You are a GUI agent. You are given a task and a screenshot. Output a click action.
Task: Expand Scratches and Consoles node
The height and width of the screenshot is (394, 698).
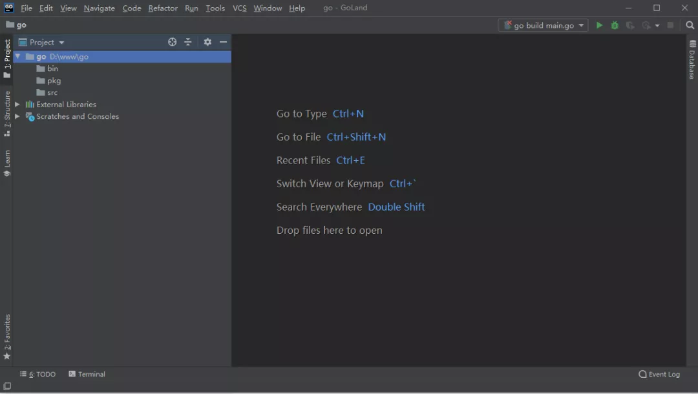point(17,116)
